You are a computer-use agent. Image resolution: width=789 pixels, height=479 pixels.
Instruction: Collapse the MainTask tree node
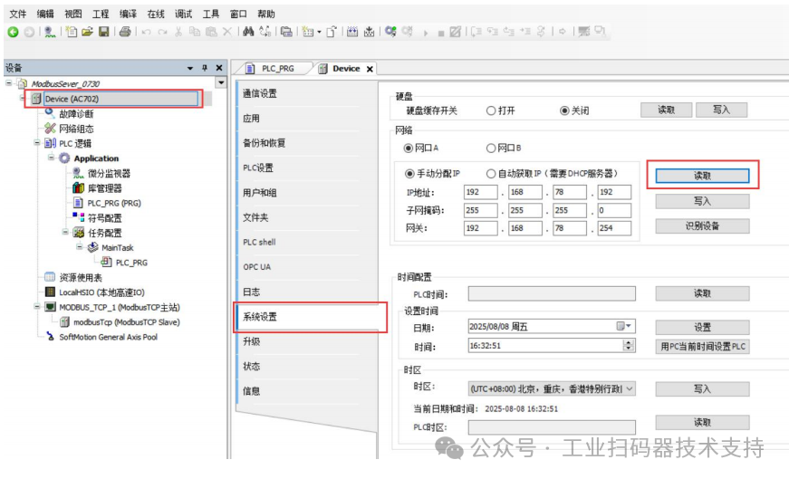80,247
